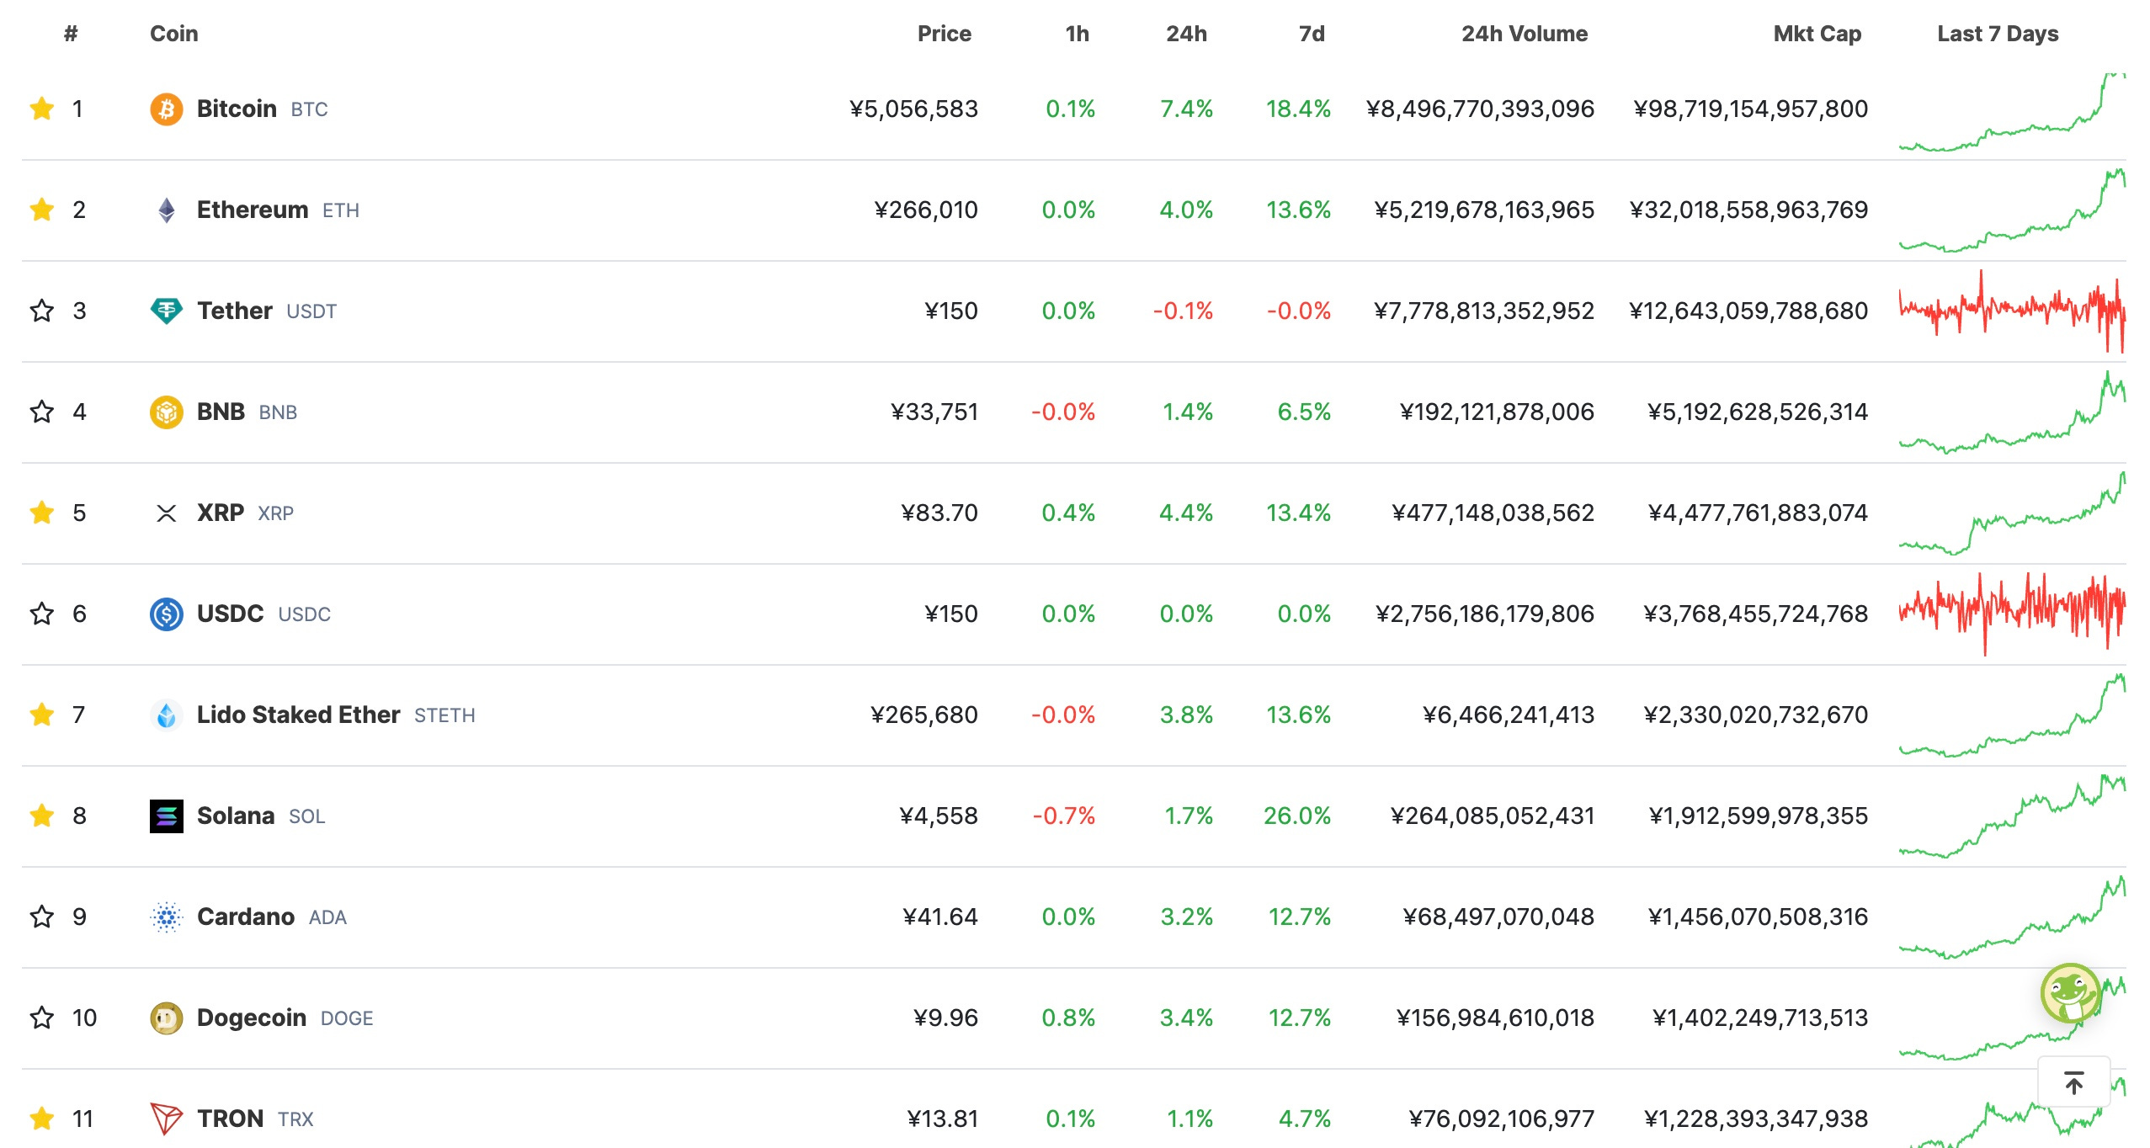2150x1148 pixels.
Task: Sort by the 7d change header
Action: [1312, 34]
